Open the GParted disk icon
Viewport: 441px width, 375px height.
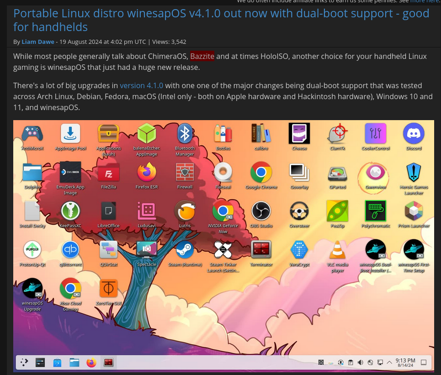click(x=338, y=174)
